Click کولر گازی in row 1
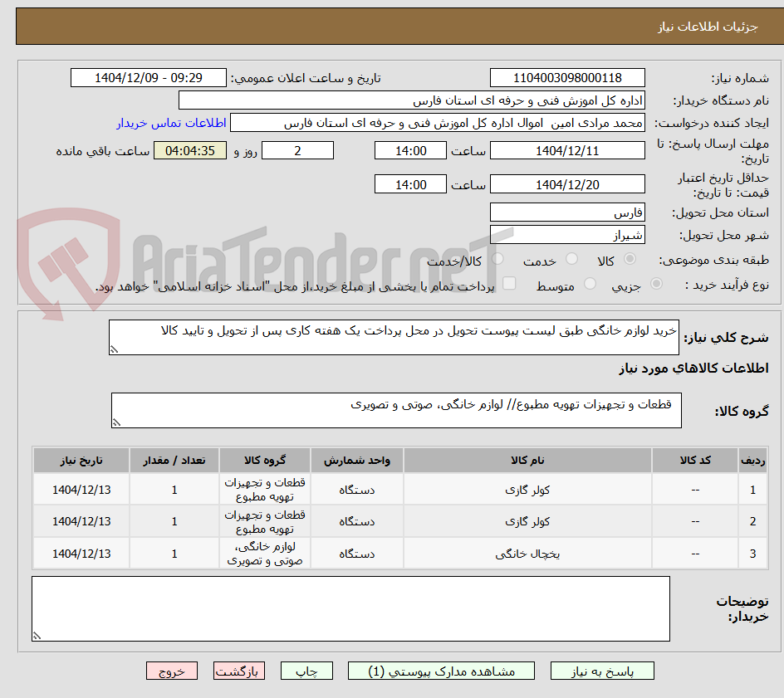This screenshot has height=698, width=784. click(x=527, y=490)
